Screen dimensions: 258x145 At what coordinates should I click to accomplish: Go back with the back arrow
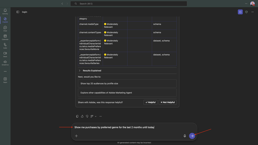tap(62, 4)
